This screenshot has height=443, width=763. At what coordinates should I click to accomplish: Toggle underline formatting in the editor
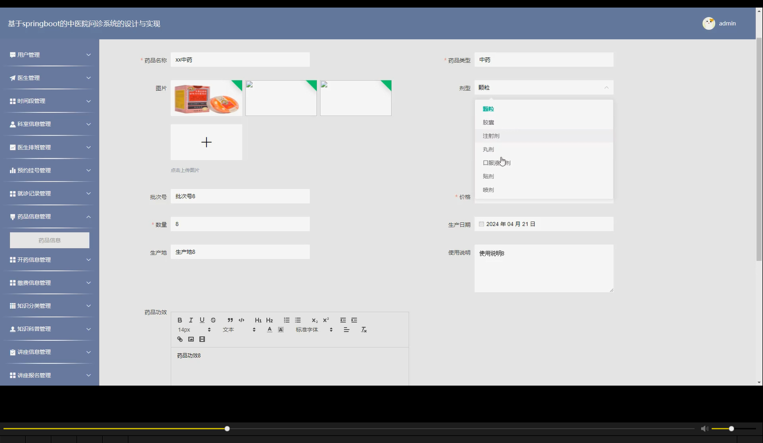tap(202, 320)
